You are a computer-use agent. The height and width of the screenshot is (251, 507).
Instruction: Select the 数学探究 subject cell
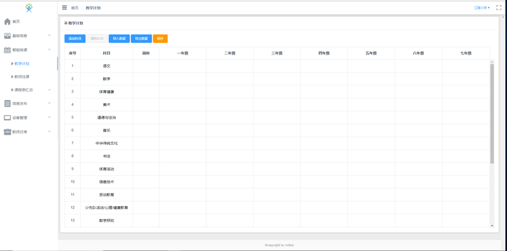(106, 221)
